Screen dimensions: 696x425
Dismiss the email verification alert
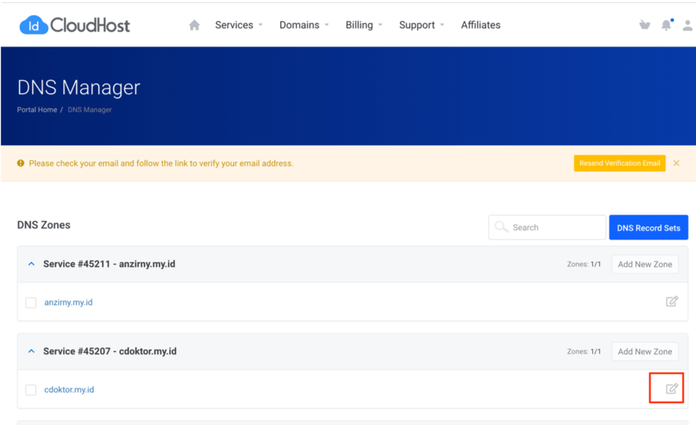676,163
